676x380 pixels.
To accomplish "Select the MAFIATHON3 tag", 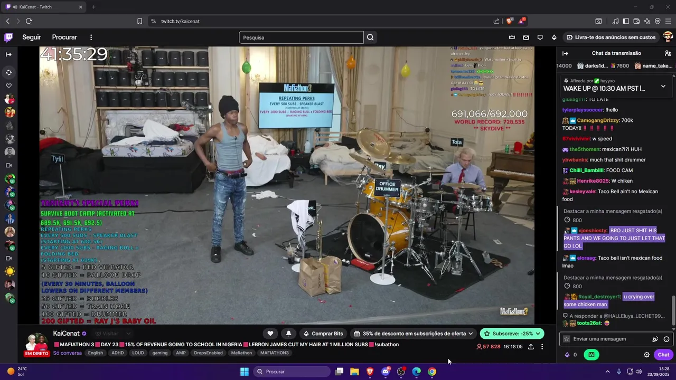I will coord(274,353).
